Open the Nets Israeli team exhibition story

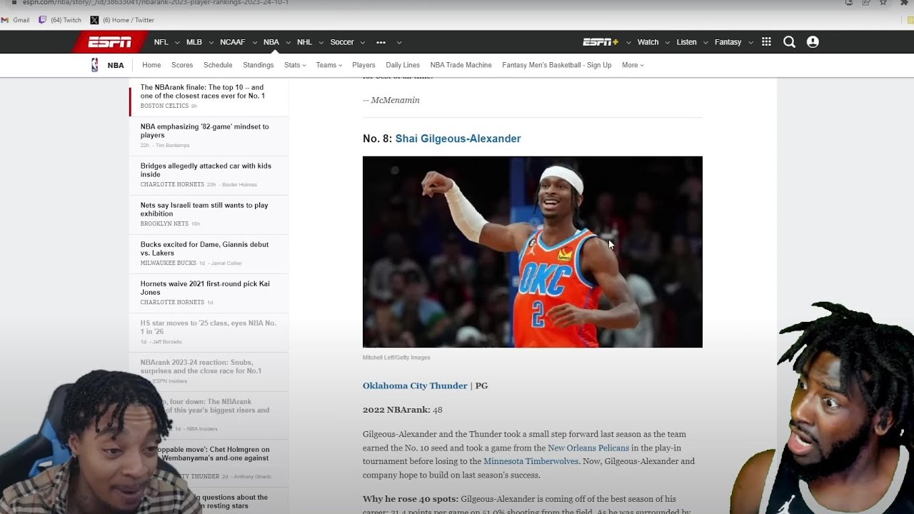204,209
